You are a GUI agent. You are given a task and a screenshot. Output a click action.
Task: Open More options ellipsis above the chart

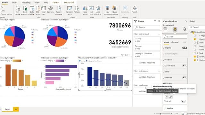[x=130, y=55]
